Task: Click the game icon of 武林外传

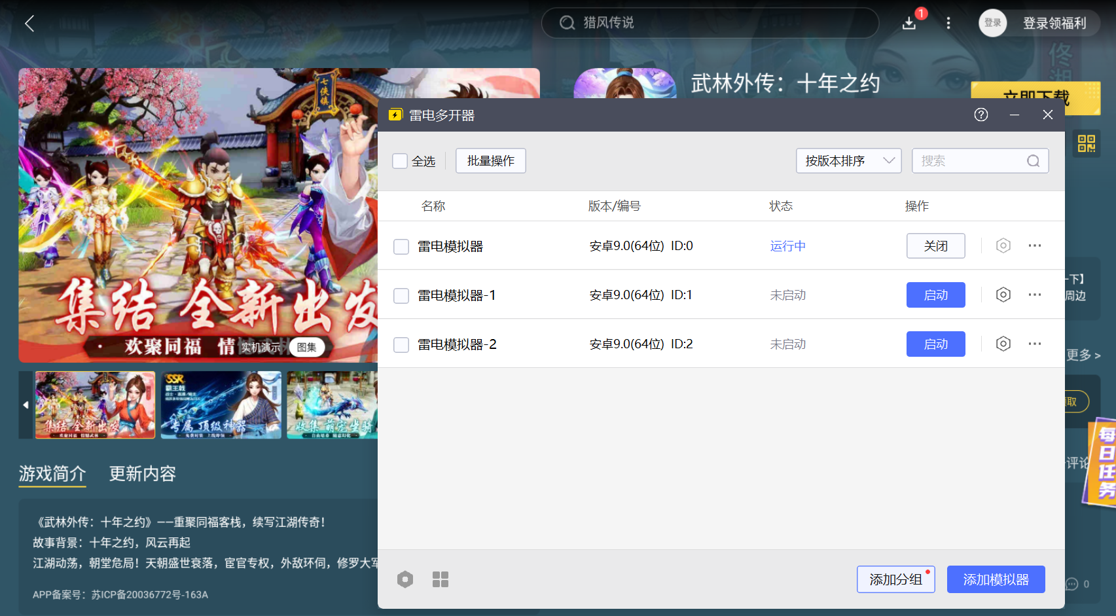Action: (x=624, y=83)
